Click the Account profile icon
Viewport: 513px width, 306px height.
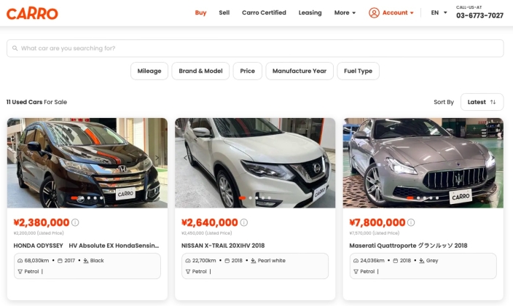pos(374,13)
